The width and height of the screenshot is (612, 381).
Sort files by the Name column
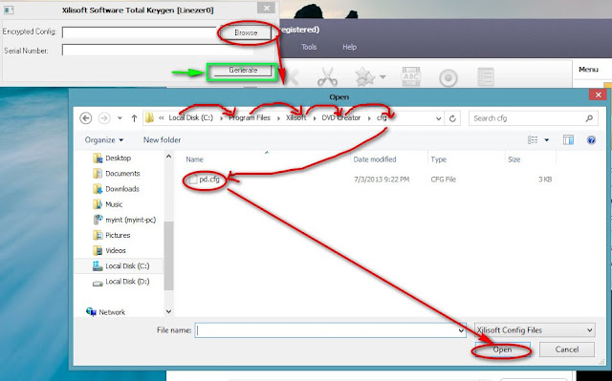(x=194, y=159)
